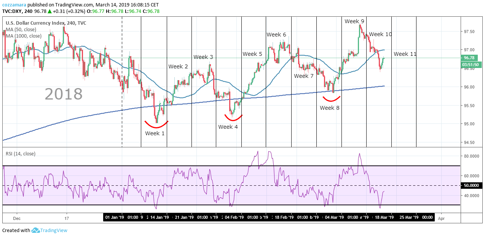Click the Week 11 label
Viewport: 485px width, 237px height.
point(405,54)
